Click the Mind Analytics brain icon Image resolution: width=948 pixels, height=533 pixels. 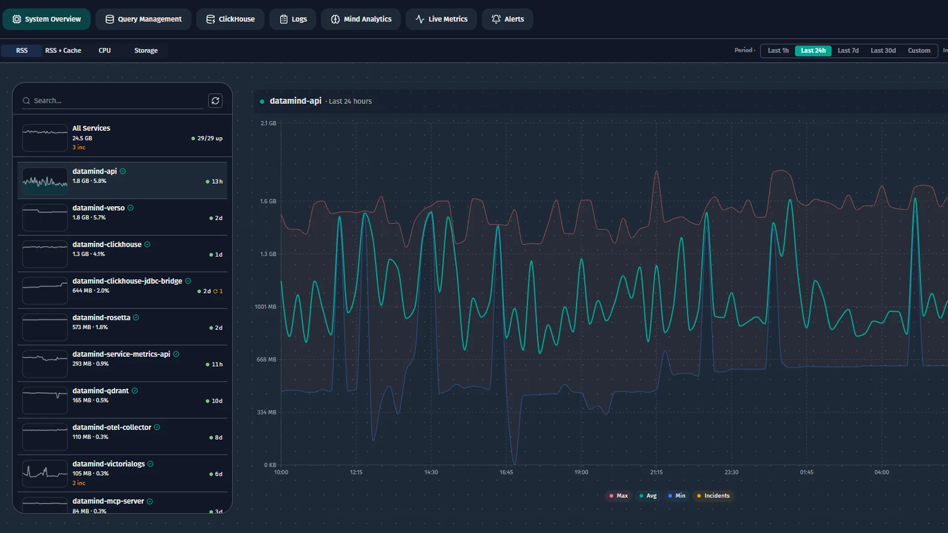pyautogui.click(x=335, y=19)
